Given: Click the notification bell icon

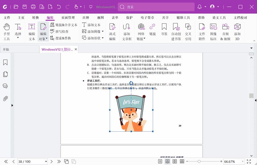Looking at the screenshot, I should tap(200, 7).
